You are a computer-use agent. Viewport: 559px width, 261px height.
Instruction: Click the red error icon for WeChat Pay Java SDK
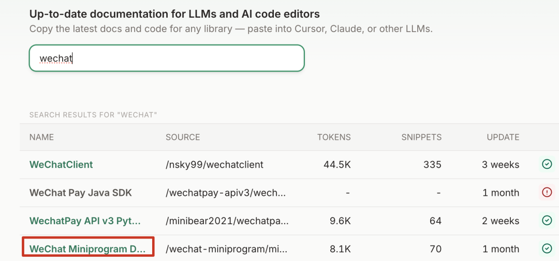547,193
